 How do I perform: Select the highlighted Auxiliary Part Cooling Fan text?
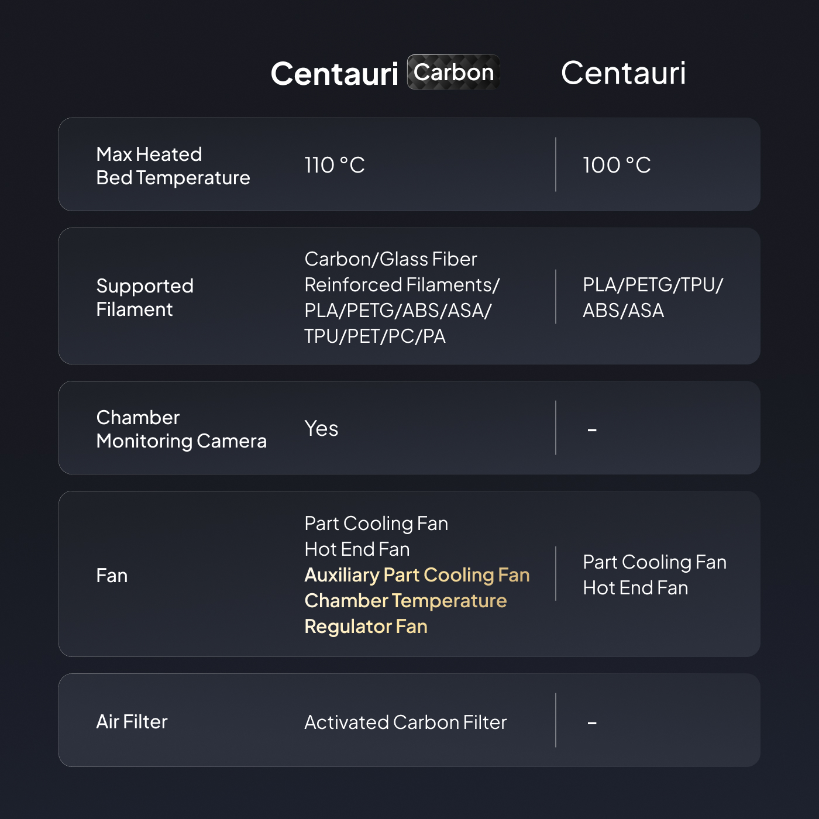tap(417, 575)
